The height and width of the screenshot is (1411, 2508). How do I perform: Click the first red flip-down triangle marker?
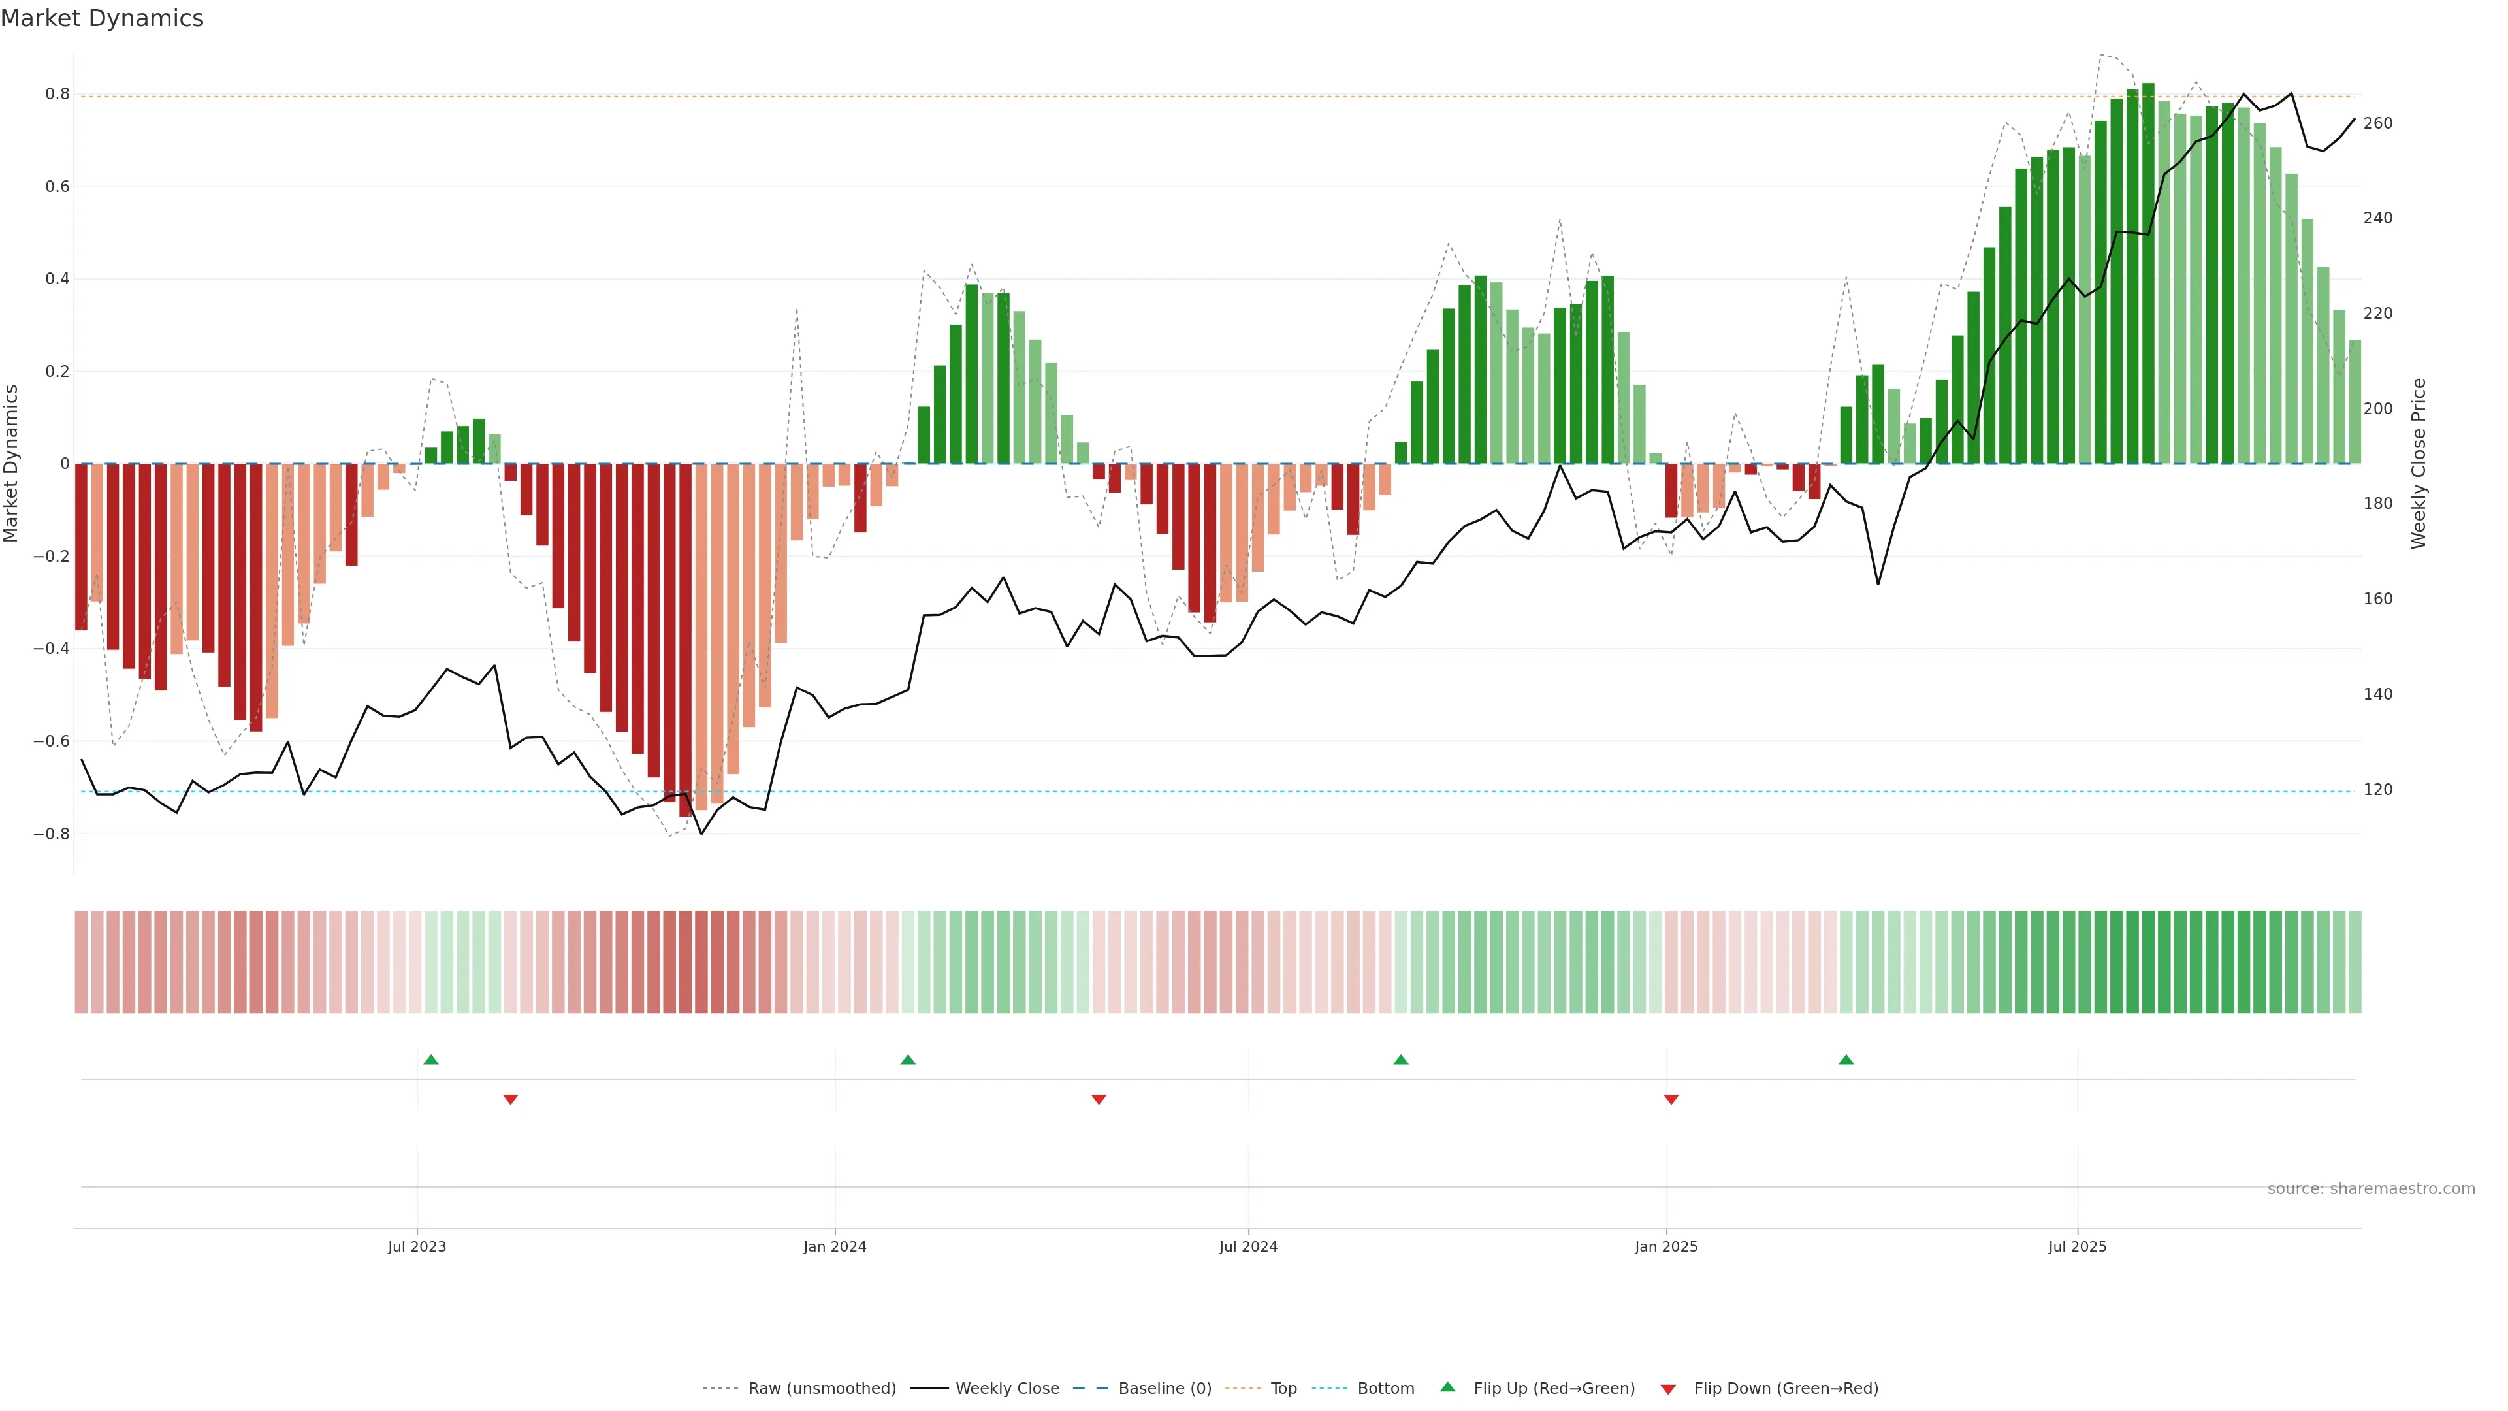(x=510, y=1099)
